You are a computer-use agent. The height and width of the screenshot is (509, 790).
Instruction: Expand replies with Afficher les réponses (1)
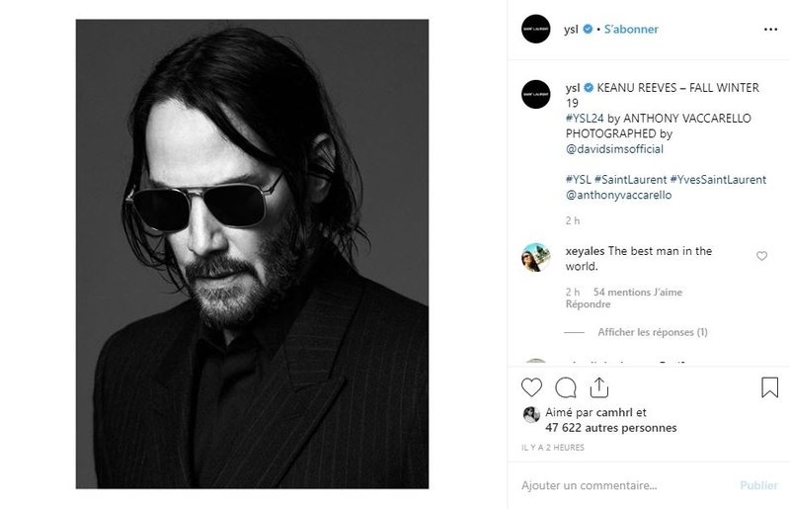pos(653,332)
